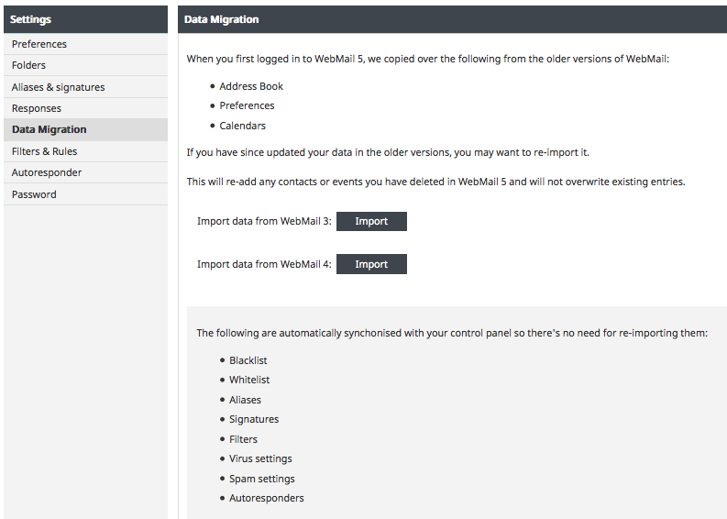
Task: Click the Calendars bullet item
Action: click(243, 126)
